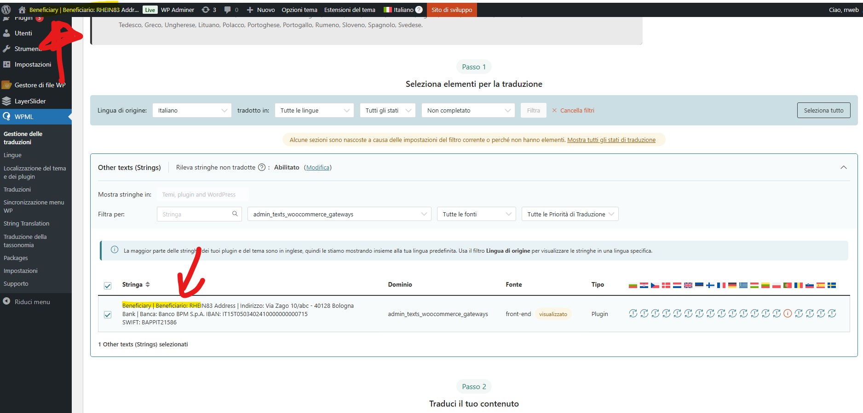This screenshot has width=863, height=413.
Task: Click the Dutch flag column header
Action: point(677,285)
